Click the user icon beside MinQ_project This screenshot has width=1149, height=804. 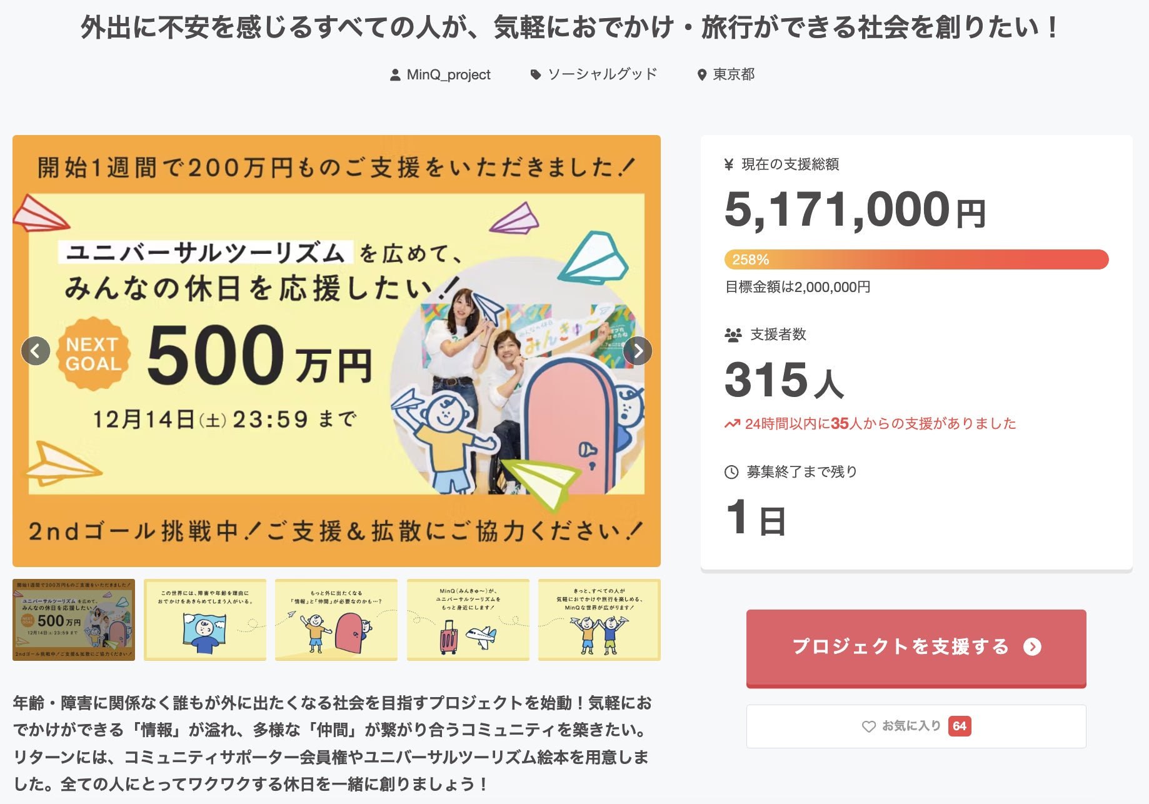(395, 75)
